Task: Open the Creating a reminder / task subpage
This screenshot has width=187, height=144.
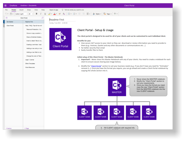Action: (34, 45)
